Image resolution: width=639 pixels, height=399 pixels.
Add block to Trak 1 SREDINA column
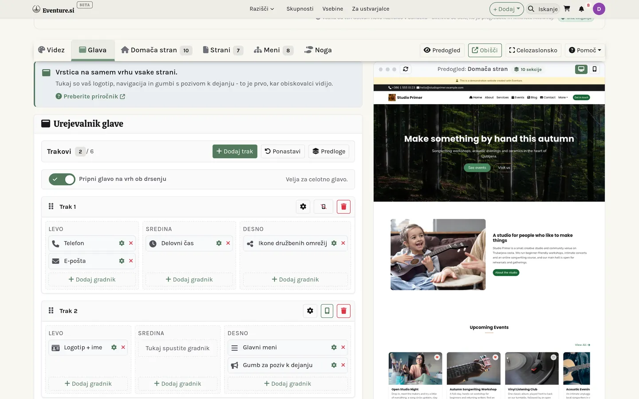point(189,280)
